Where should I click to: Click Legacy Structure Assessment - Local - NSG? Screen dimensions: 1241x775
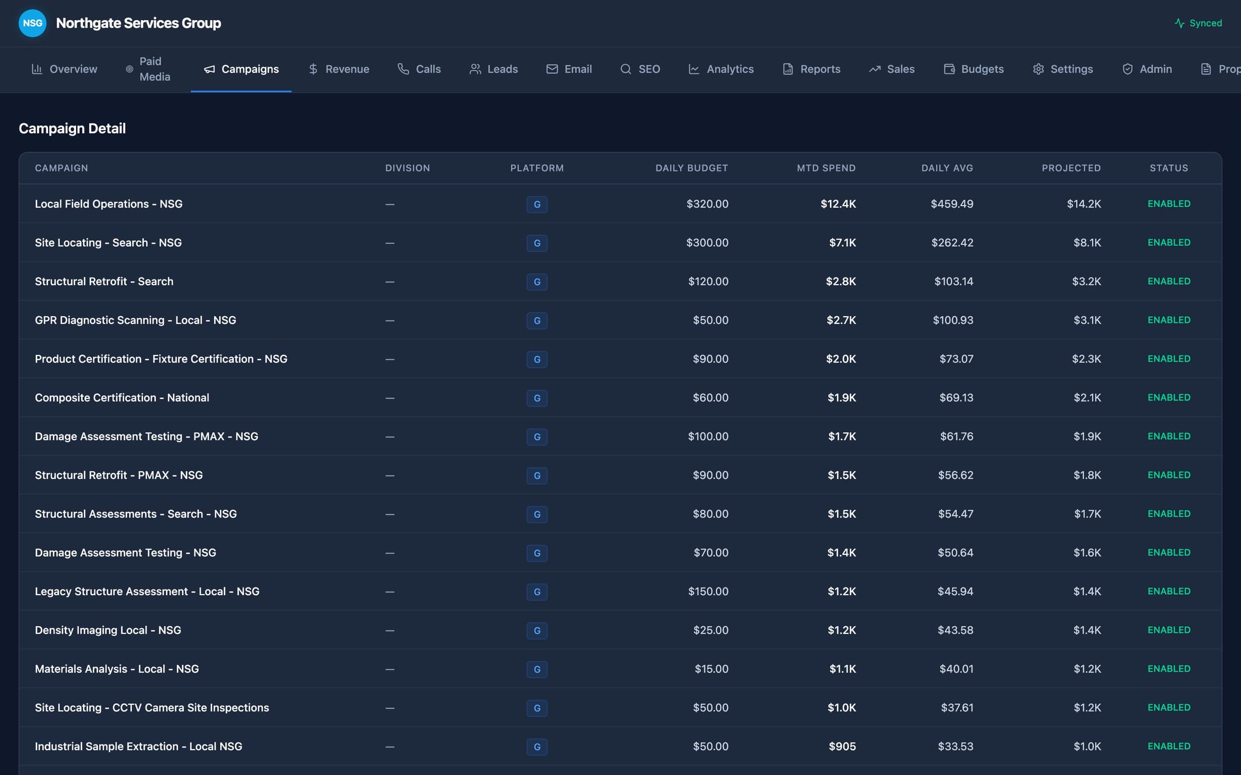pyautogui.click(x=147, y=591)
